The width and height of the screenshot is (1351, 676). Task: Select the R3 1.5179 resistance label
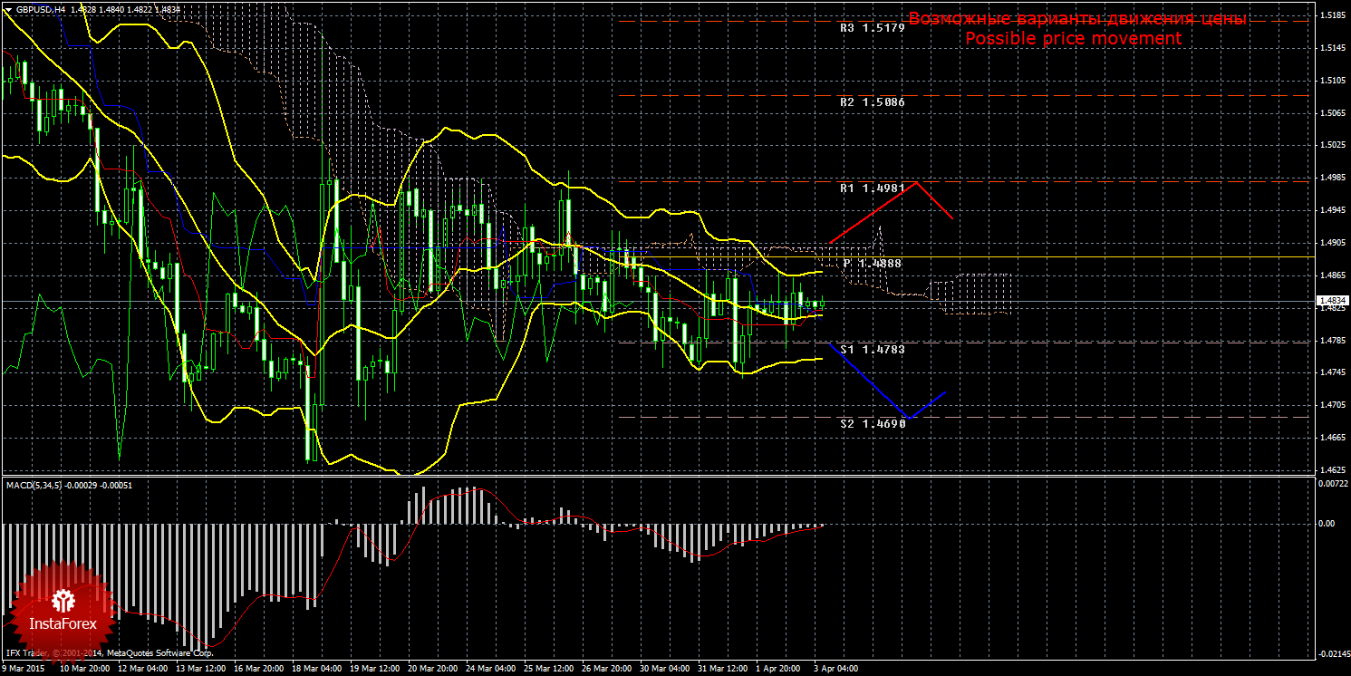[872, 28]
